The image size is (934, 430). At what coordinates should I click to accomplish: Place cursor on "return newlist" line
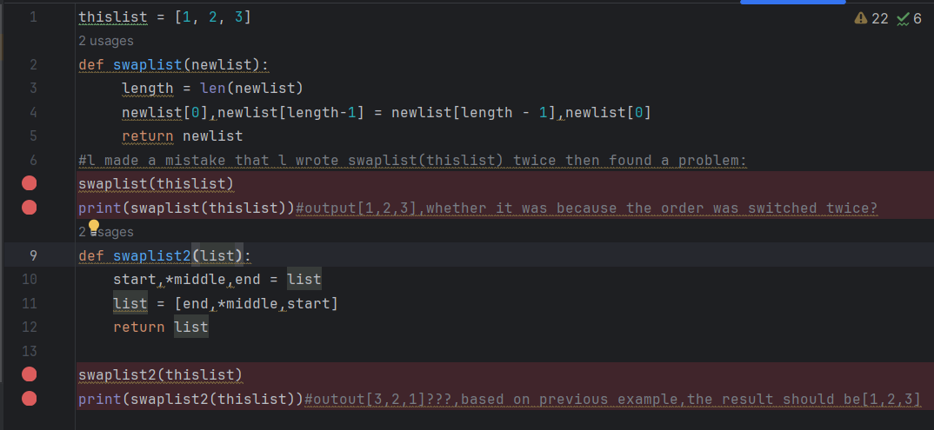[x=182, y=136]
